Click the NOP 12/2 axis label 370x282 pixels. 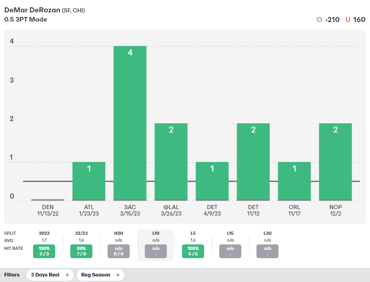336,210
